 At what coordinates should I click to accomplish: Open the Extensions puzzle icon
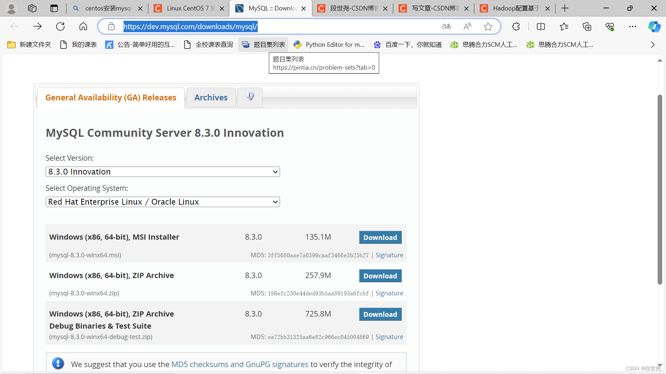pyautogui.click(x=516, y=26)
